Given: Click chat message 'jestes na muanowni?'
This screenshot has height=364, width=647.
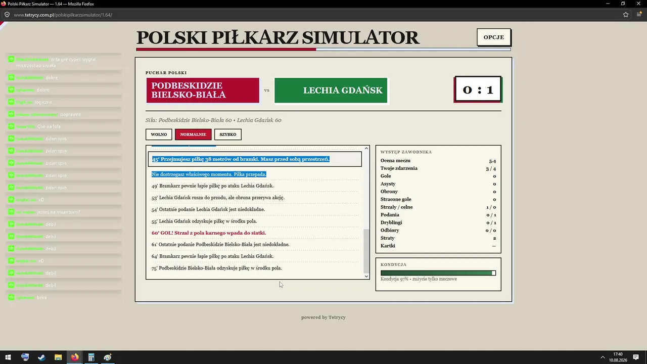Looking at the screenshot, I should click(x=59, y=212).
